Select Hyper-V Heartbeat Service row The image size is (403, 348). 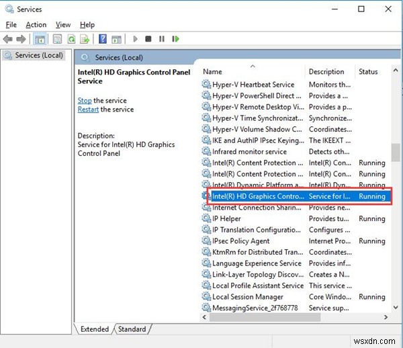[x=296, y=84]
